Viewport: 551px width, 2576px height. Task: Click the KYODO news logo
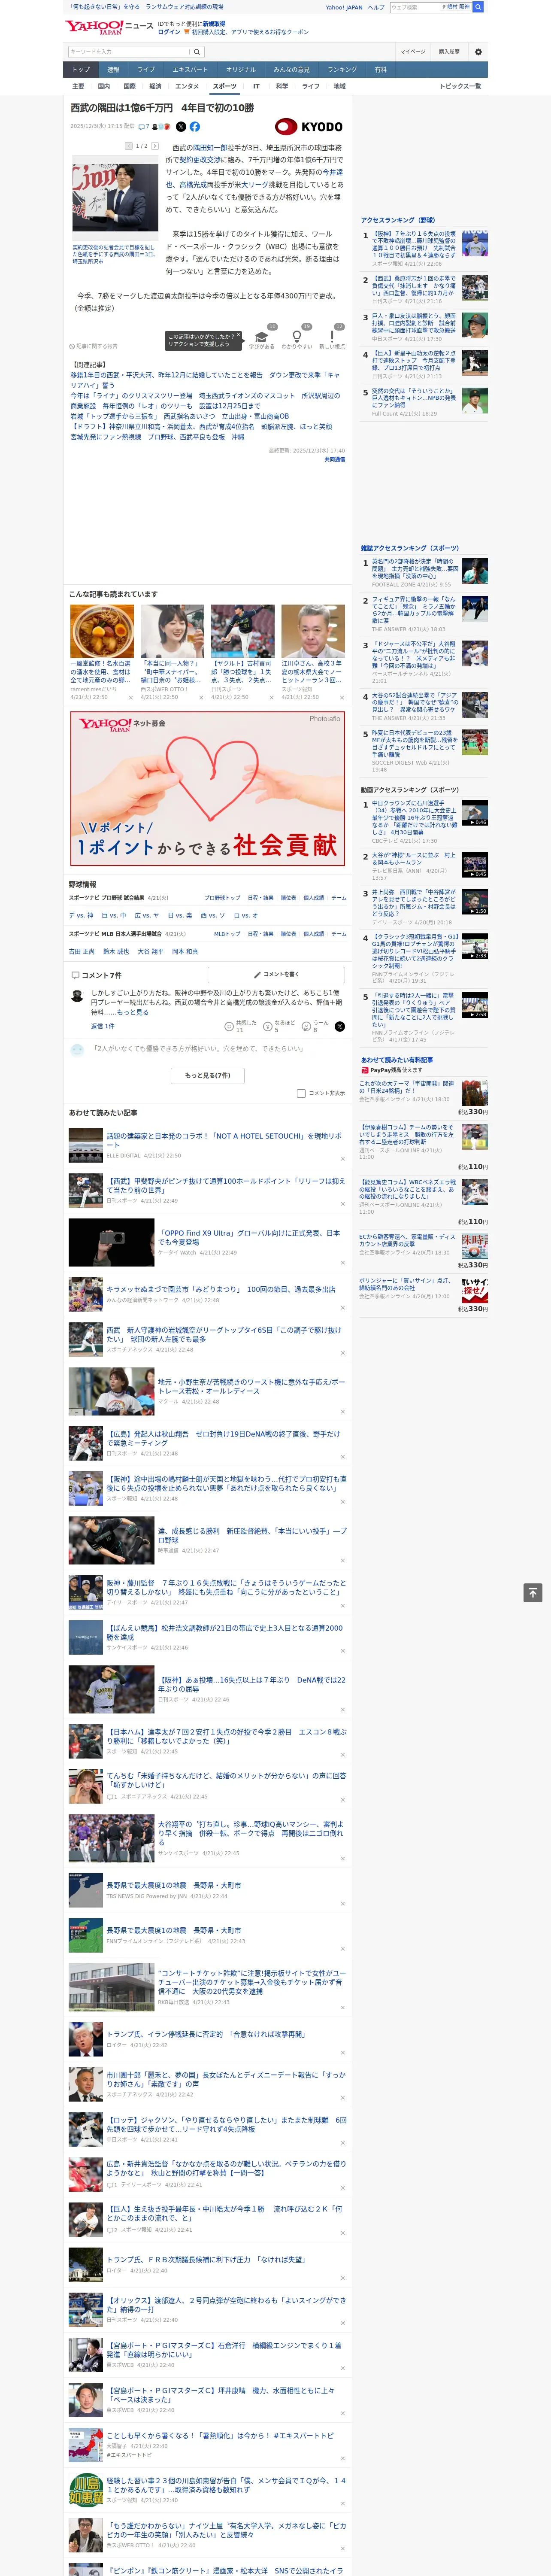(309, 127)
